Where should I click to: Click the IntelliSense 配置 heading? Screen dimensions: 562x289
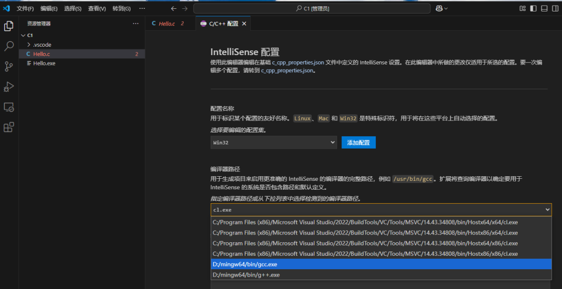tap(245, 51)
